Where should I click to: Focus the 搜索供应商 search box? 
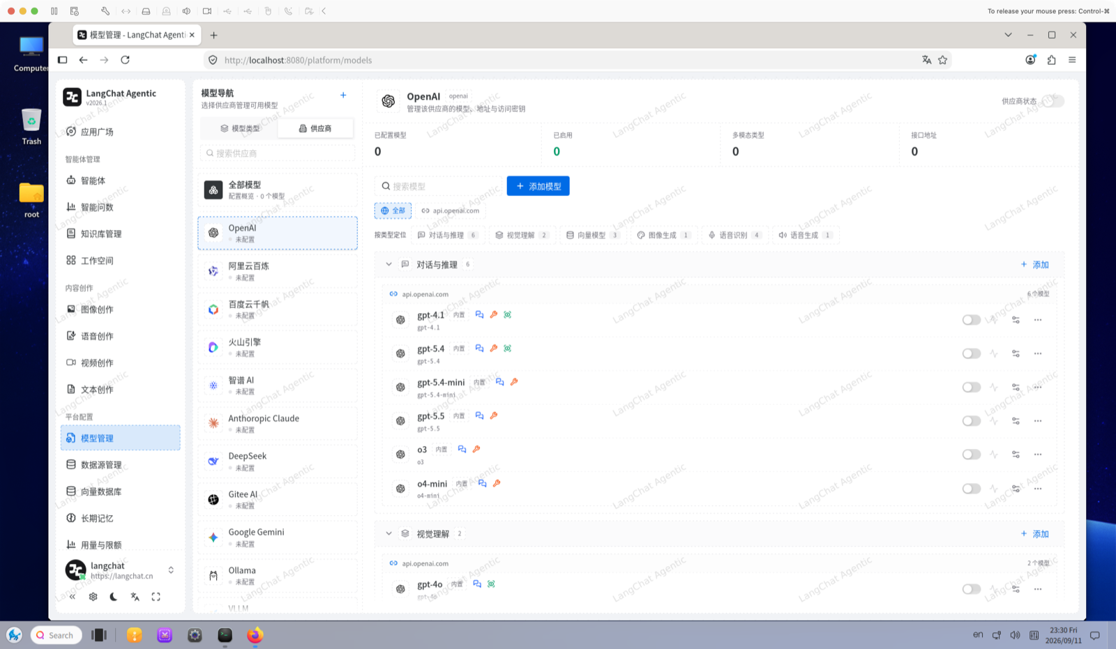(278, 153)
